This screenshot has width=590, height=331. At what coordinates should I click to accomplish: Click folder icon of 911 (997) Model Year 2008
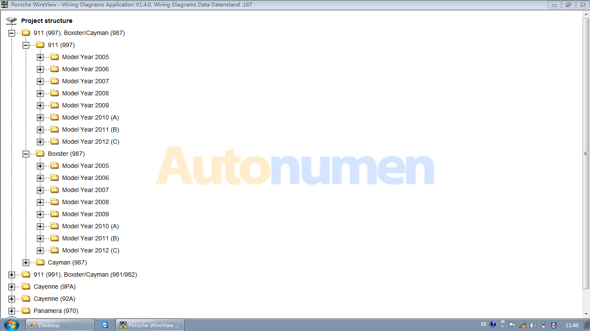tap(54, 93)
